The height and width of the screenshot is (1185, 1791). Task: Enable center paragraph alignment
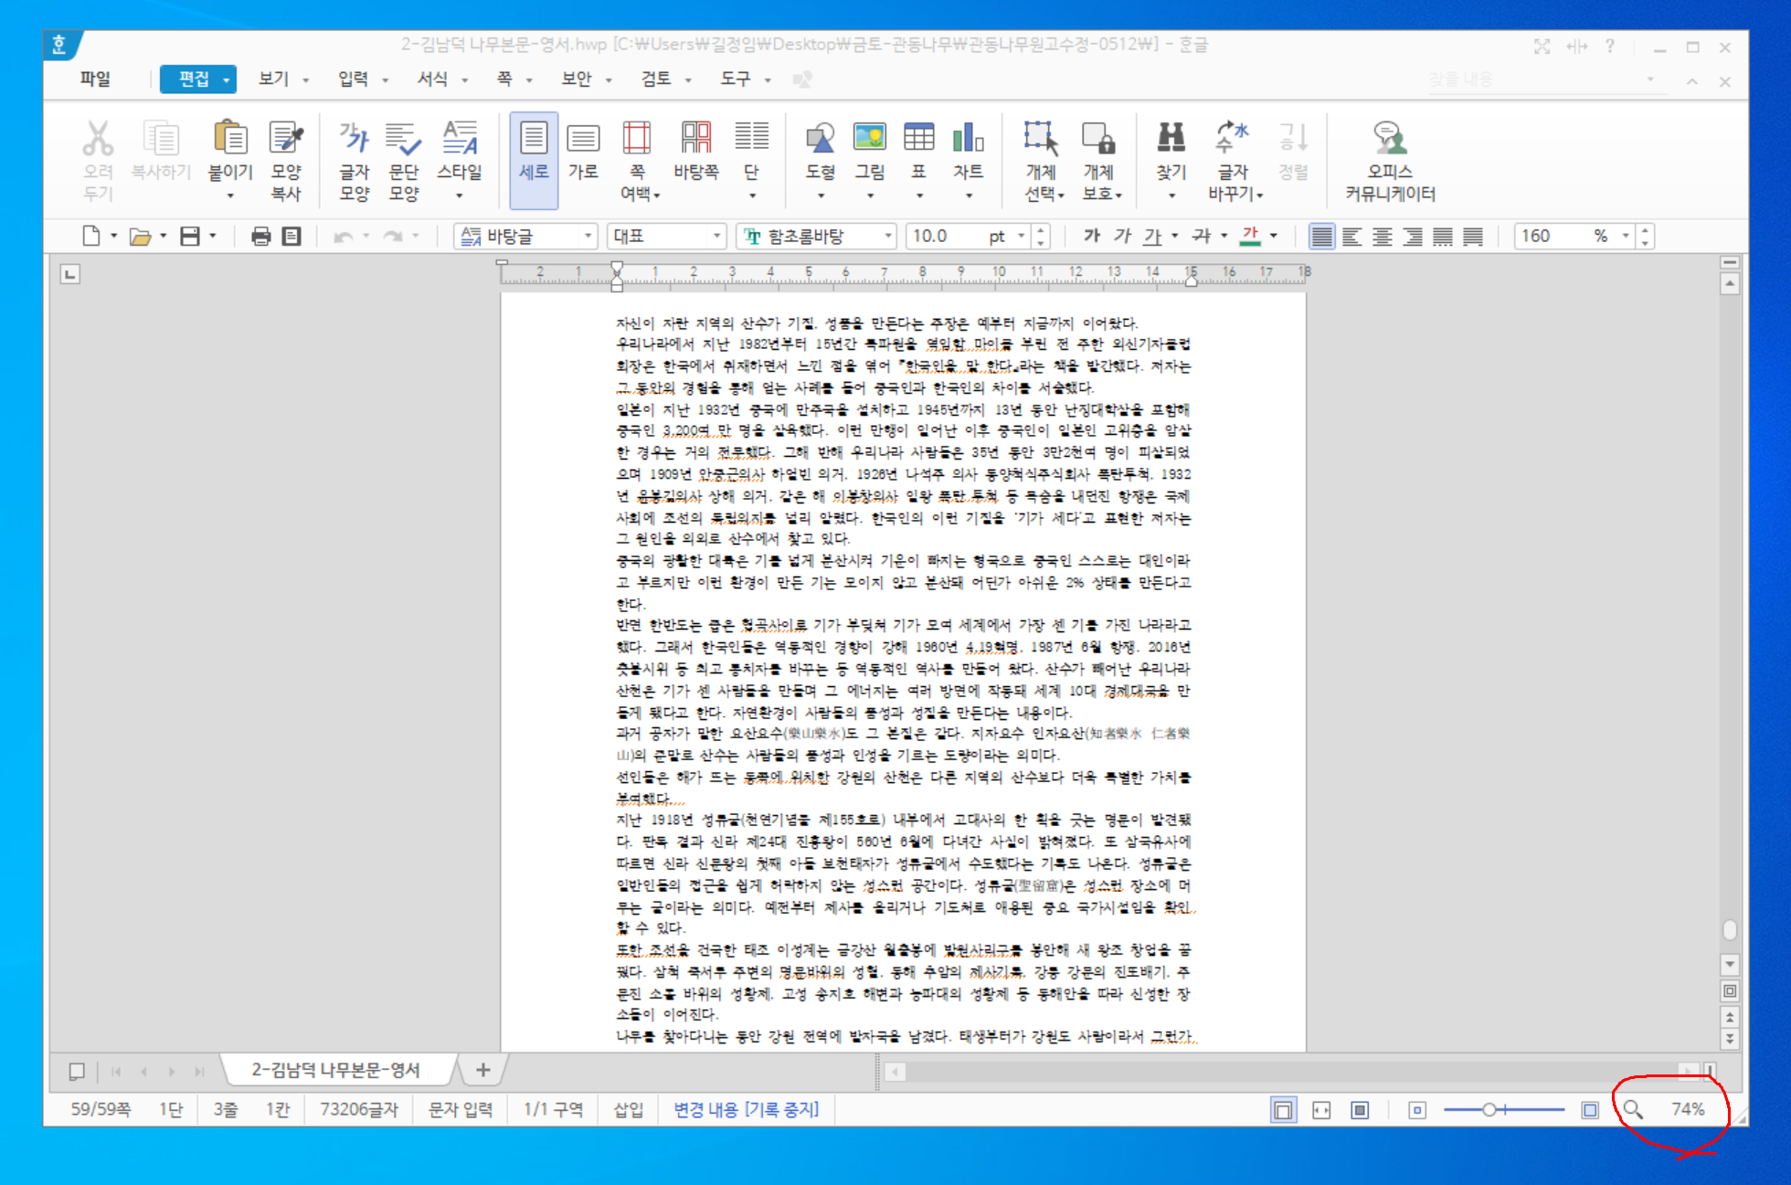[1383, 237]
